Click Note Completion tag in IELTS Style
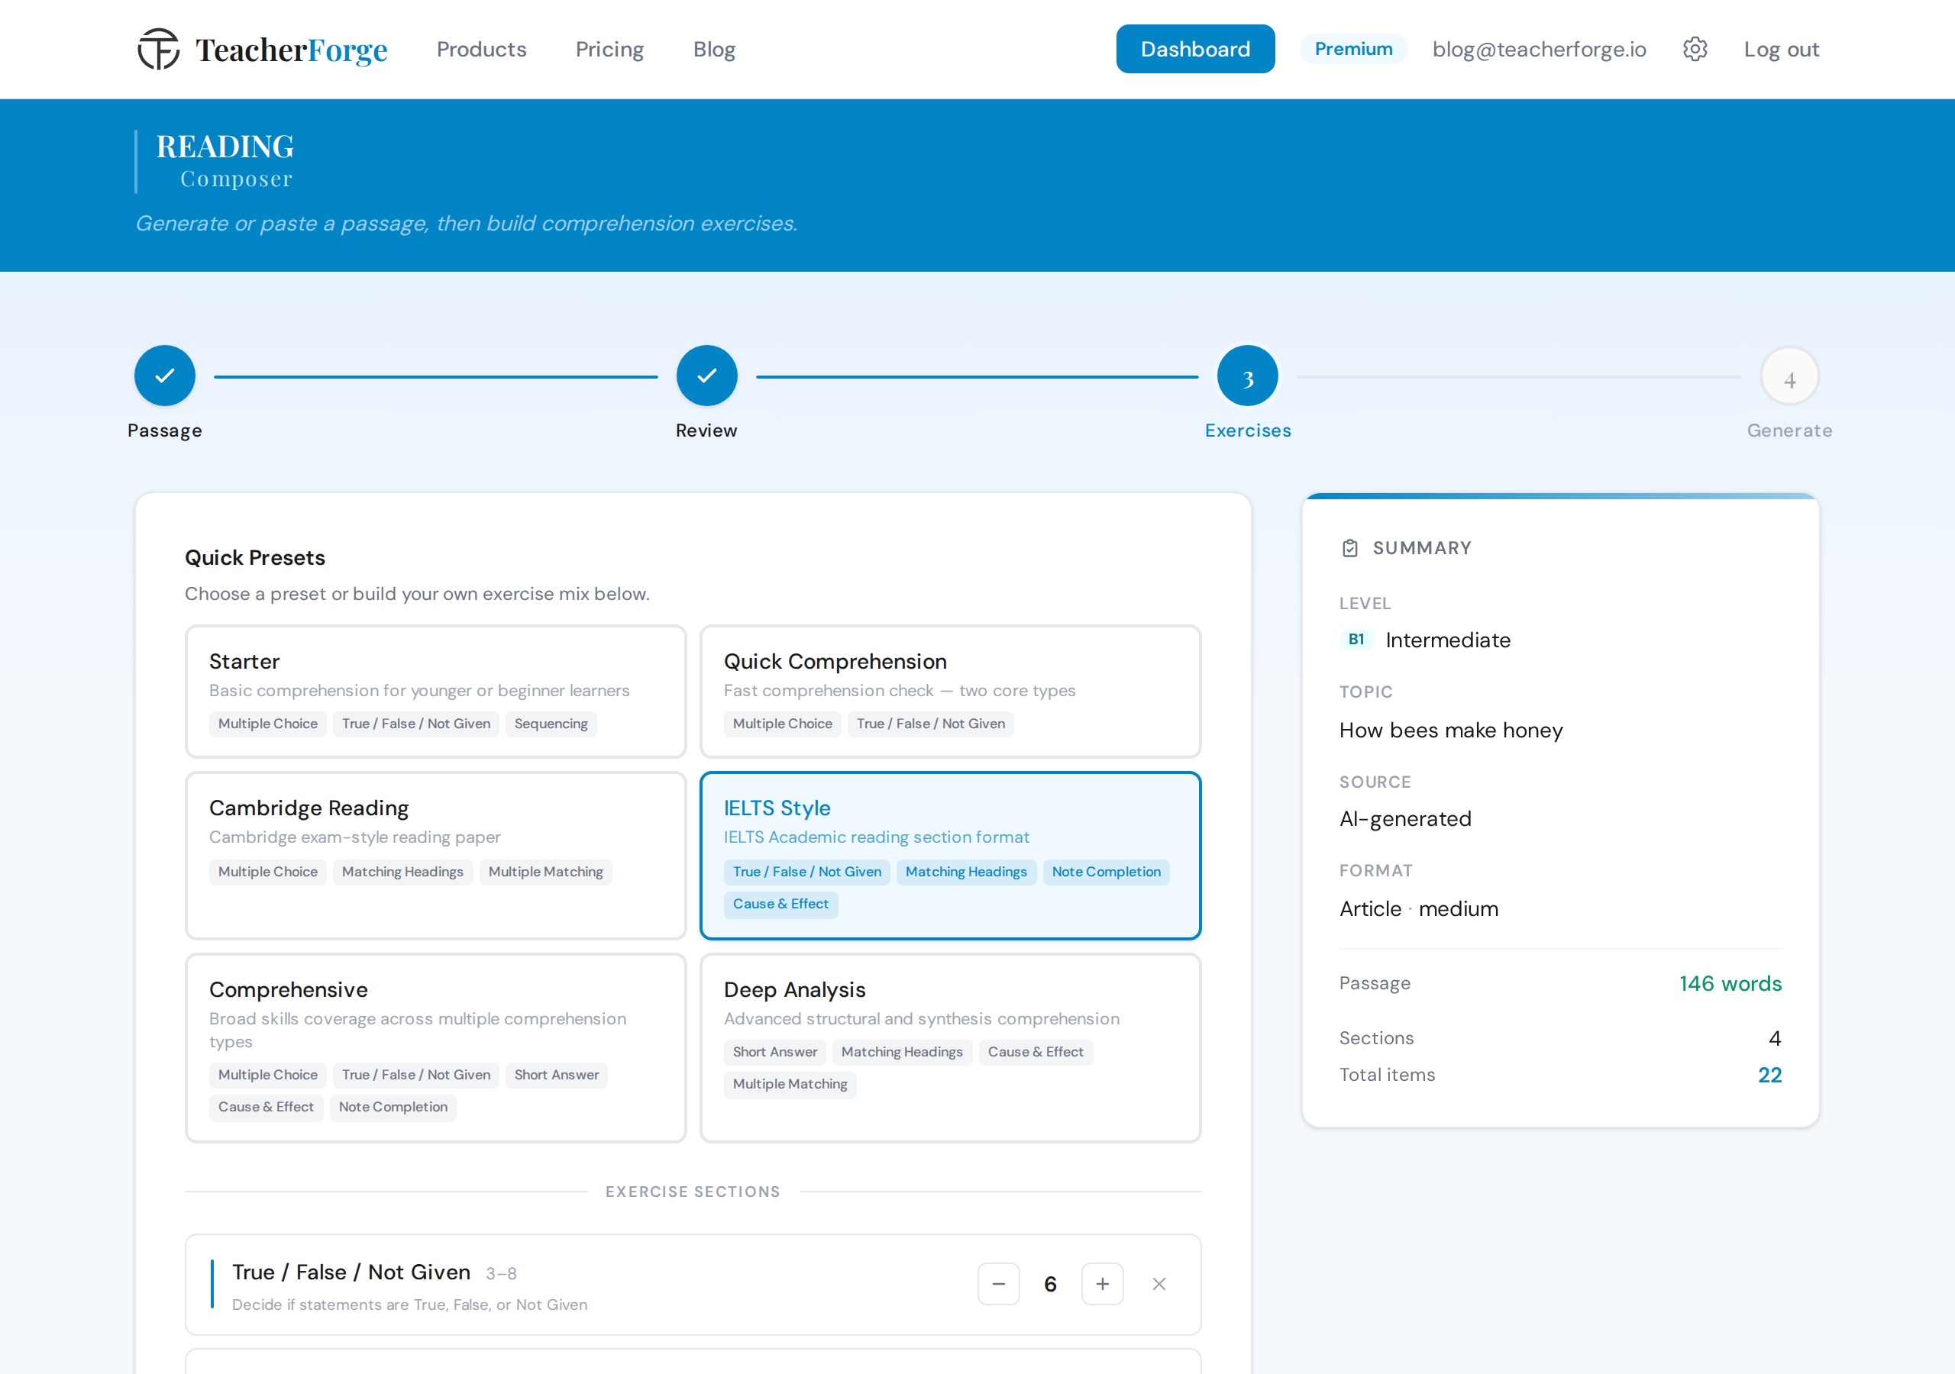This screenshot has height=1374, width=1955. [x=1106, y=872]
